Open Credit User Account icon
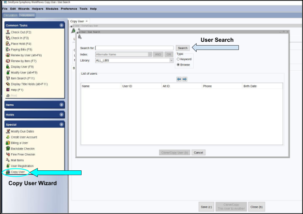This screenshot has width=303, height=214. tap(8, 137)
